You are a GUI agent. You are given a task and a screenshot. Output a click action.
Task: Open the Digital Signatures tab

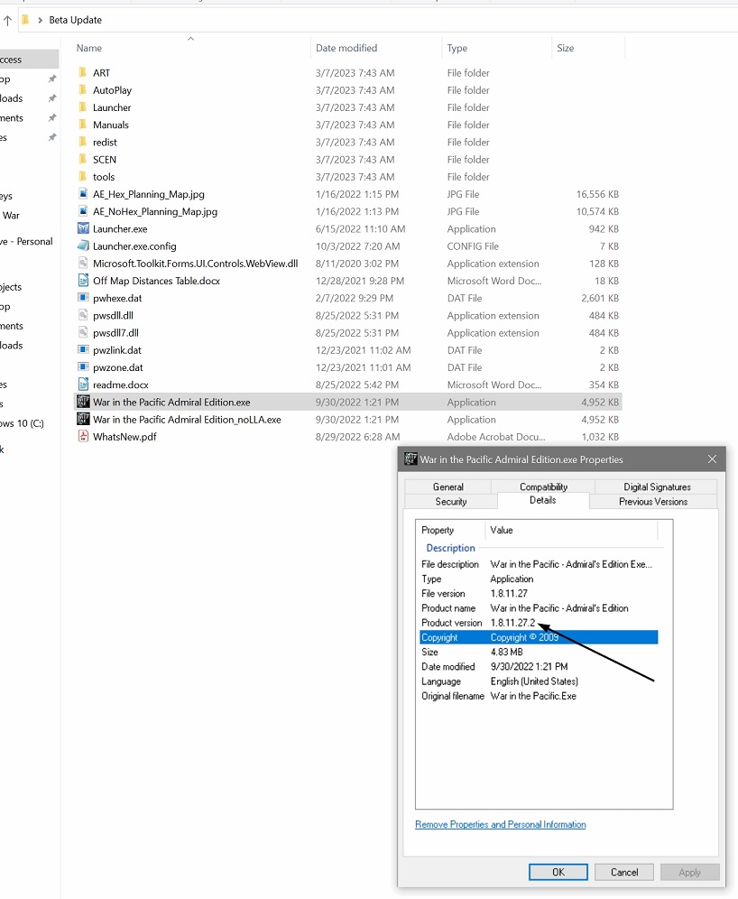pos(657,487)
